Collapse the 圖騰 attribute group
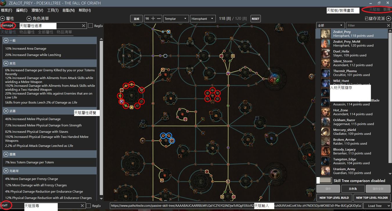 tap(6, 154)
